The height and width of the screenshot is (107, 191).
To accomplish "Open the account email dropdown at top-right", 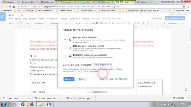I will click(x=178, y=15).
